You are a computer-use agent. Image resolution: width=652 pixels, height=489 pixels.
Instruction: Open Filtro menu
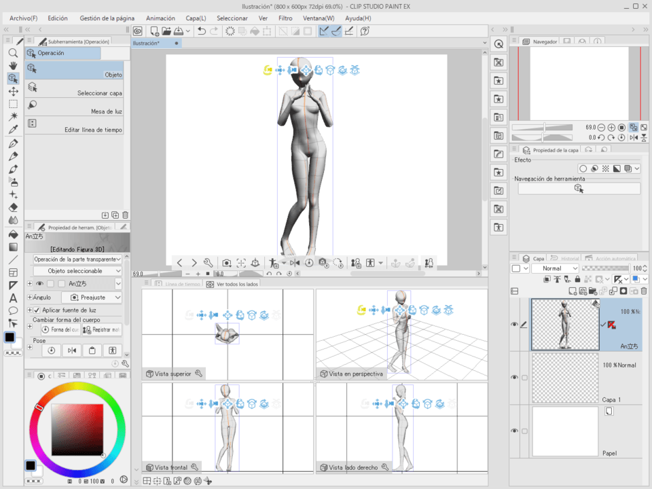coord(285,18)
